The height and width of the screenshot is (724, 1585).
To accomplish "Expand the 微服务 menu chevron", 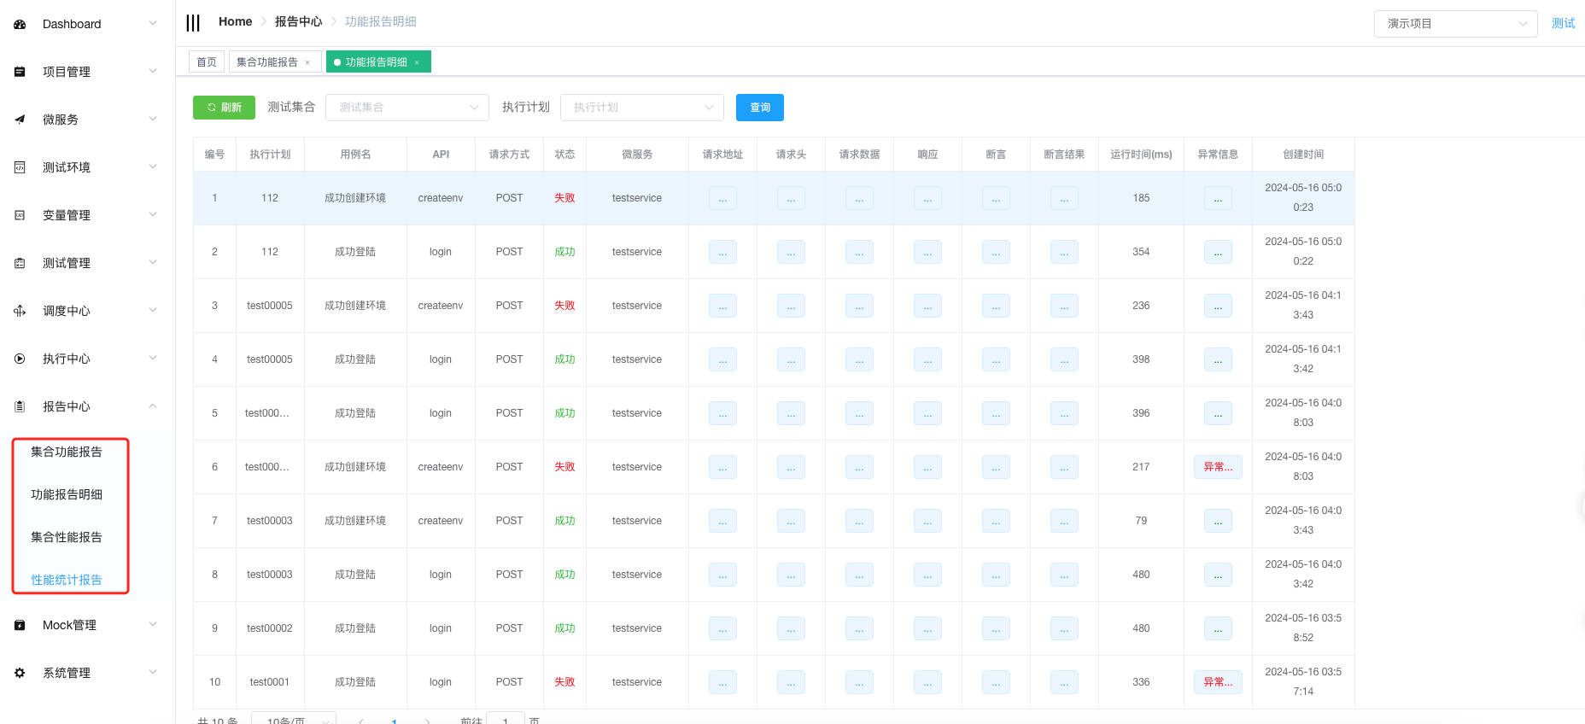I will (x=153, y=120).
